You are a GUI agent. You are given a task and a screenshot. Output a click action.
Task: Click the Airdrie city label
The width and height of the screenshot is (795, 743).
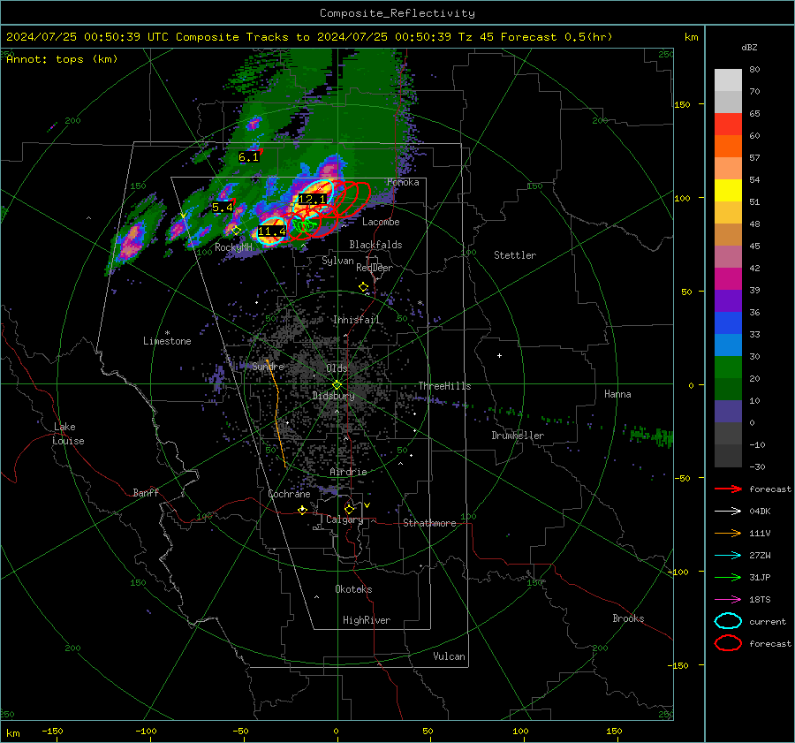click(x=348, y=472)
